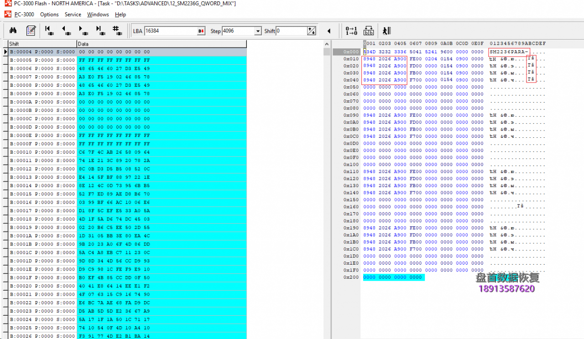Click the exit running-man icon
The height and width of the screenshot is (339, 584).
[x=386, y=31]
